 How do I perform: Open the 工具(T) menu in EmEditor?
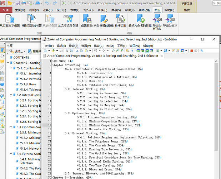click(x=122, y=46)
